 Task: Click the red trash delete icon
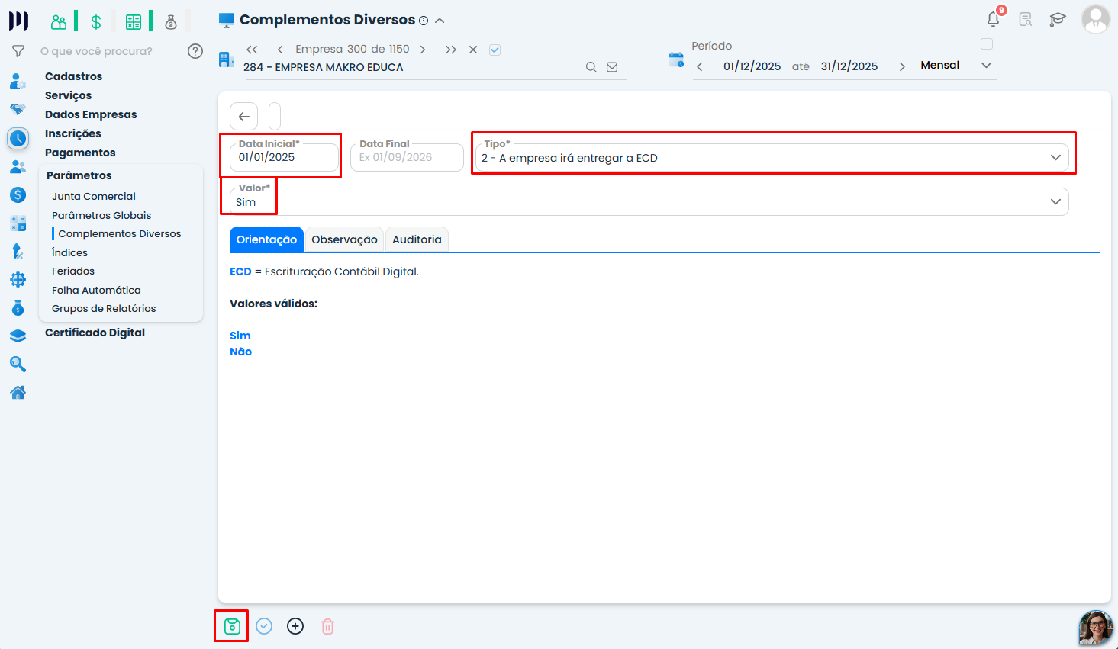(327, 626)
